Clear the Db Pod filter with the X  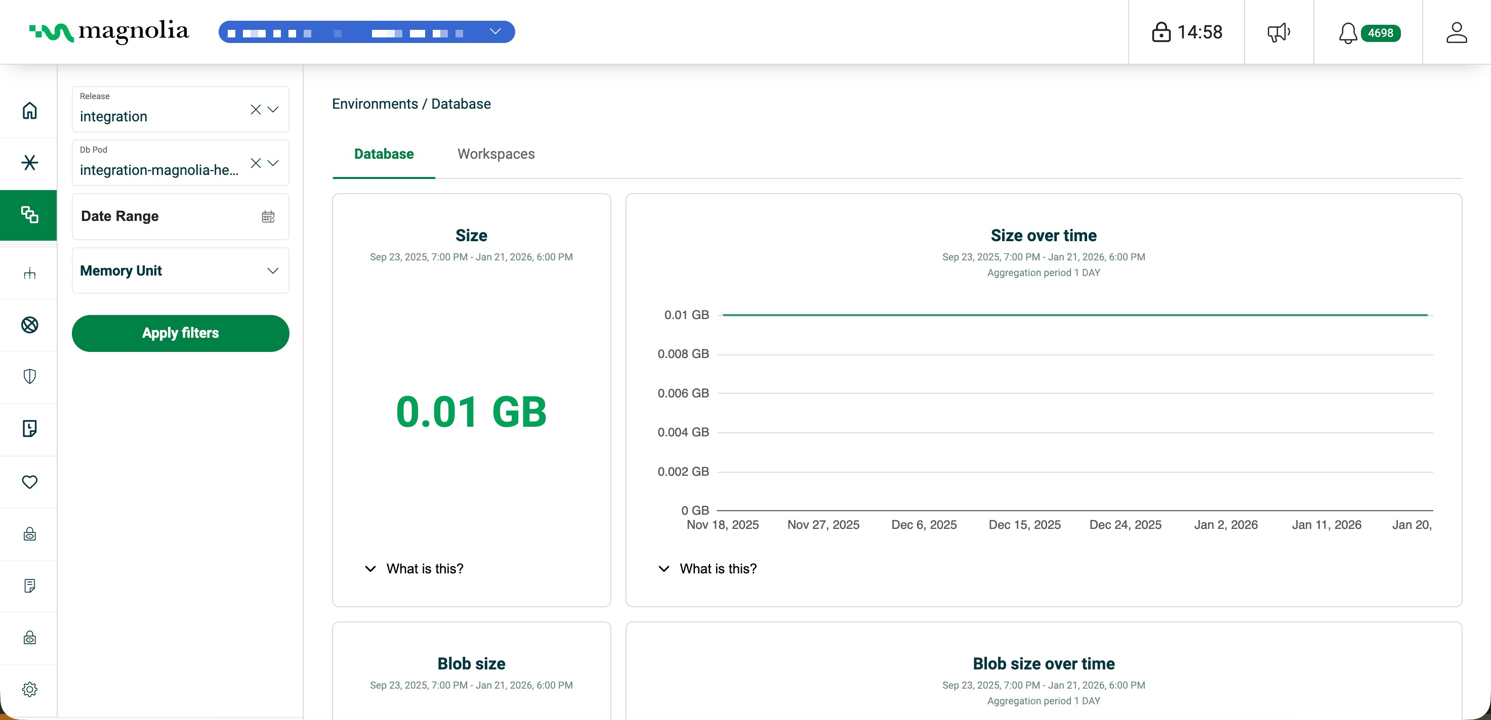point(255,163)
